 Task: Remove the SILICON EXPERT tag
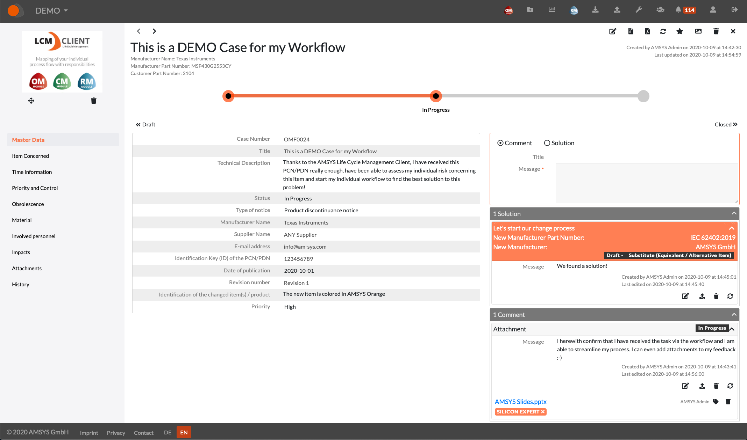point(542,412)
